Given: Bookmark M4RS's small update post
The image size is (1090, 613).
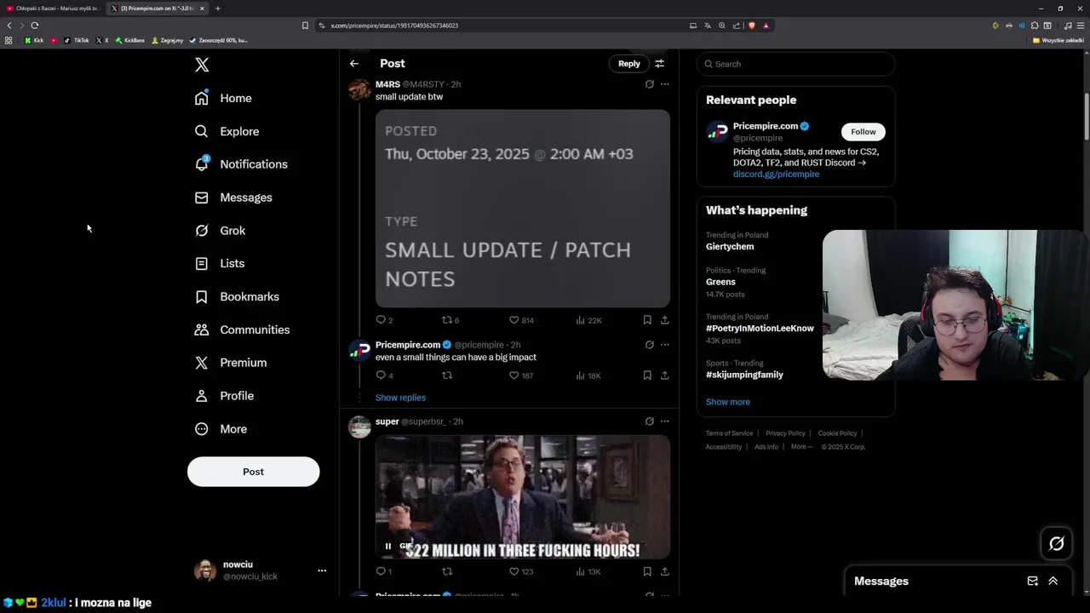Looking at the screenshot, I should (647, 320).
